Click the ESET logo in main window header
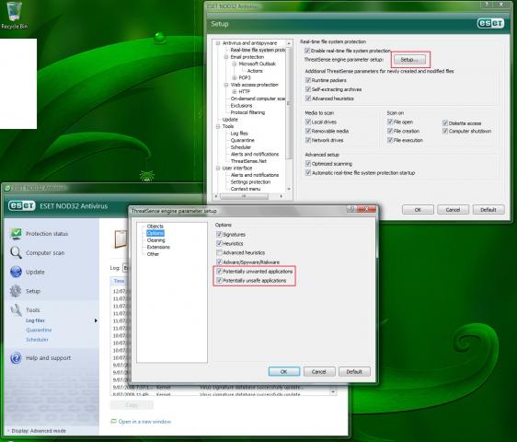Viewport: 517px width, 442px height. tap(22, 206)
